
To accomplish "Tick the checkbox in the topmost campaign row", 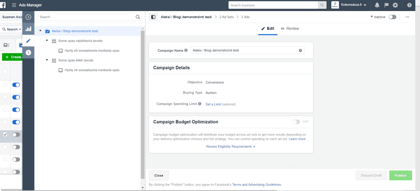I will point(5,85).
